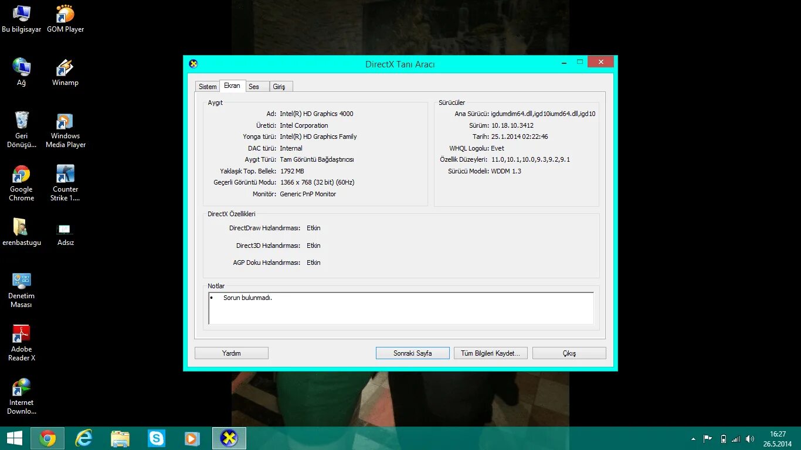Viewport: 801px width, 450px height.
Task: Show hidden system tray icons
Action: tap(694, 439)
